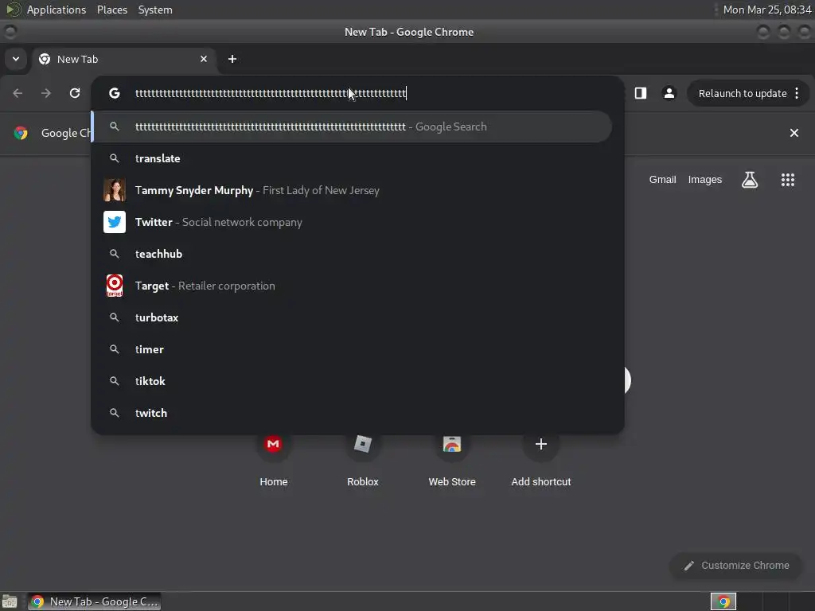Click Tammy Snyder Murphy photo thumbnail
The height and width of the screenshot is (611, 815).
pyautogui.click(x=115, y=190)
